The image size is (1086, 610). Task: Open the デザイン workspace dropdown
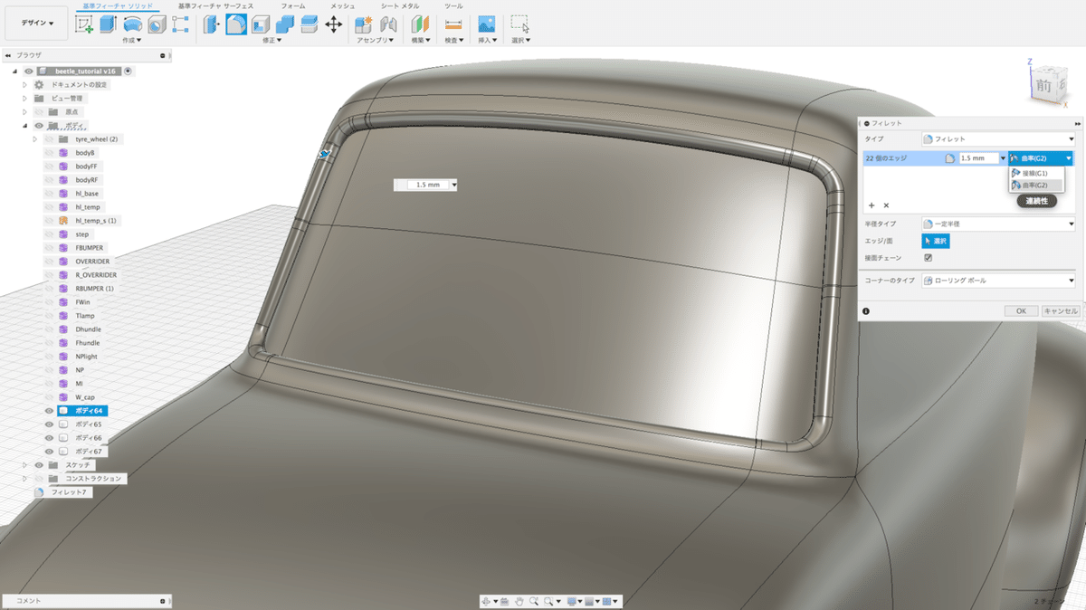[35, 24]
